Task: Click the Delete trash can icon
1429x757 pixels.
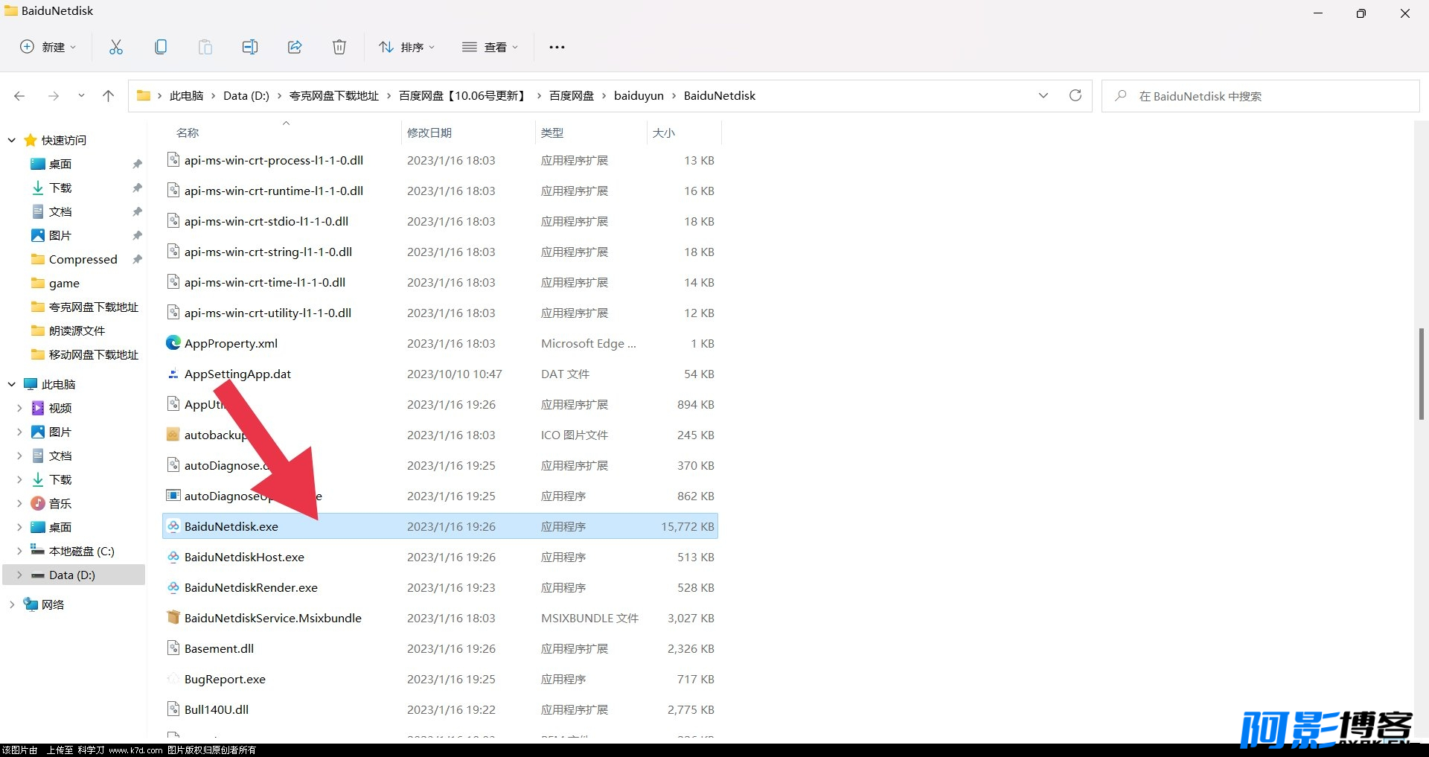Action: point(339,47)
